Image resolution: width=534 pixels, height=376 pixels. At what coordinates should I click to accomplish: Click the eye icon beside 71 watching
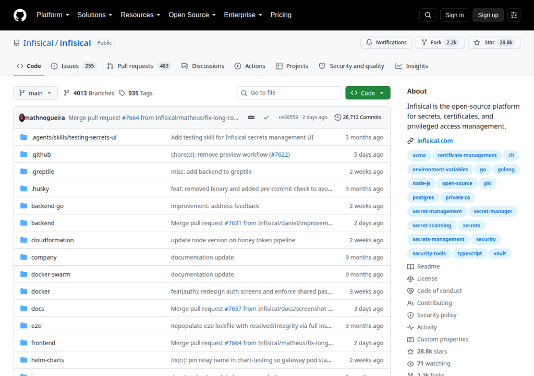coord(410,363)
